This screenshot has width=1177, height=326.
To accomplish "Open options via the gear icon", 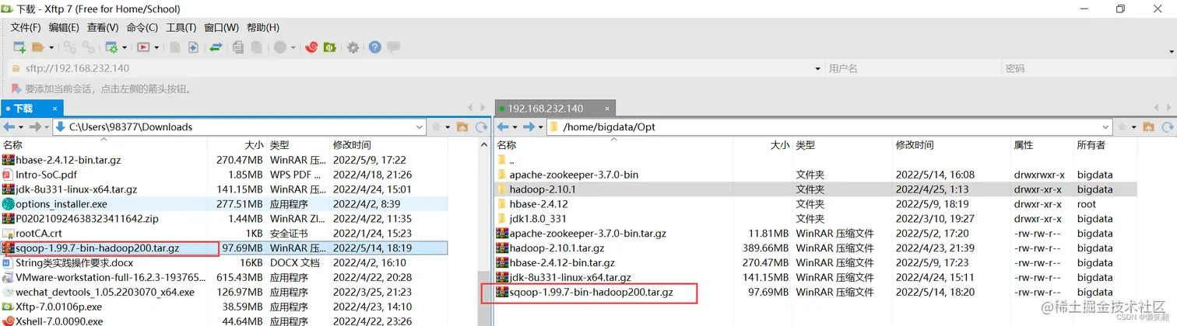I will (x=353, y=47).
